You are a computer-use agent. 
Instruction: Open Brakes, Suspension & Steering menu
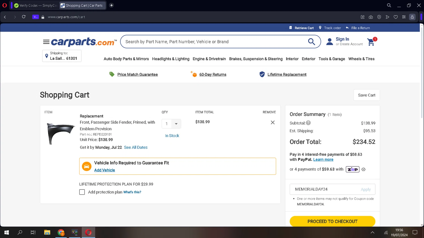coord(256,59)
